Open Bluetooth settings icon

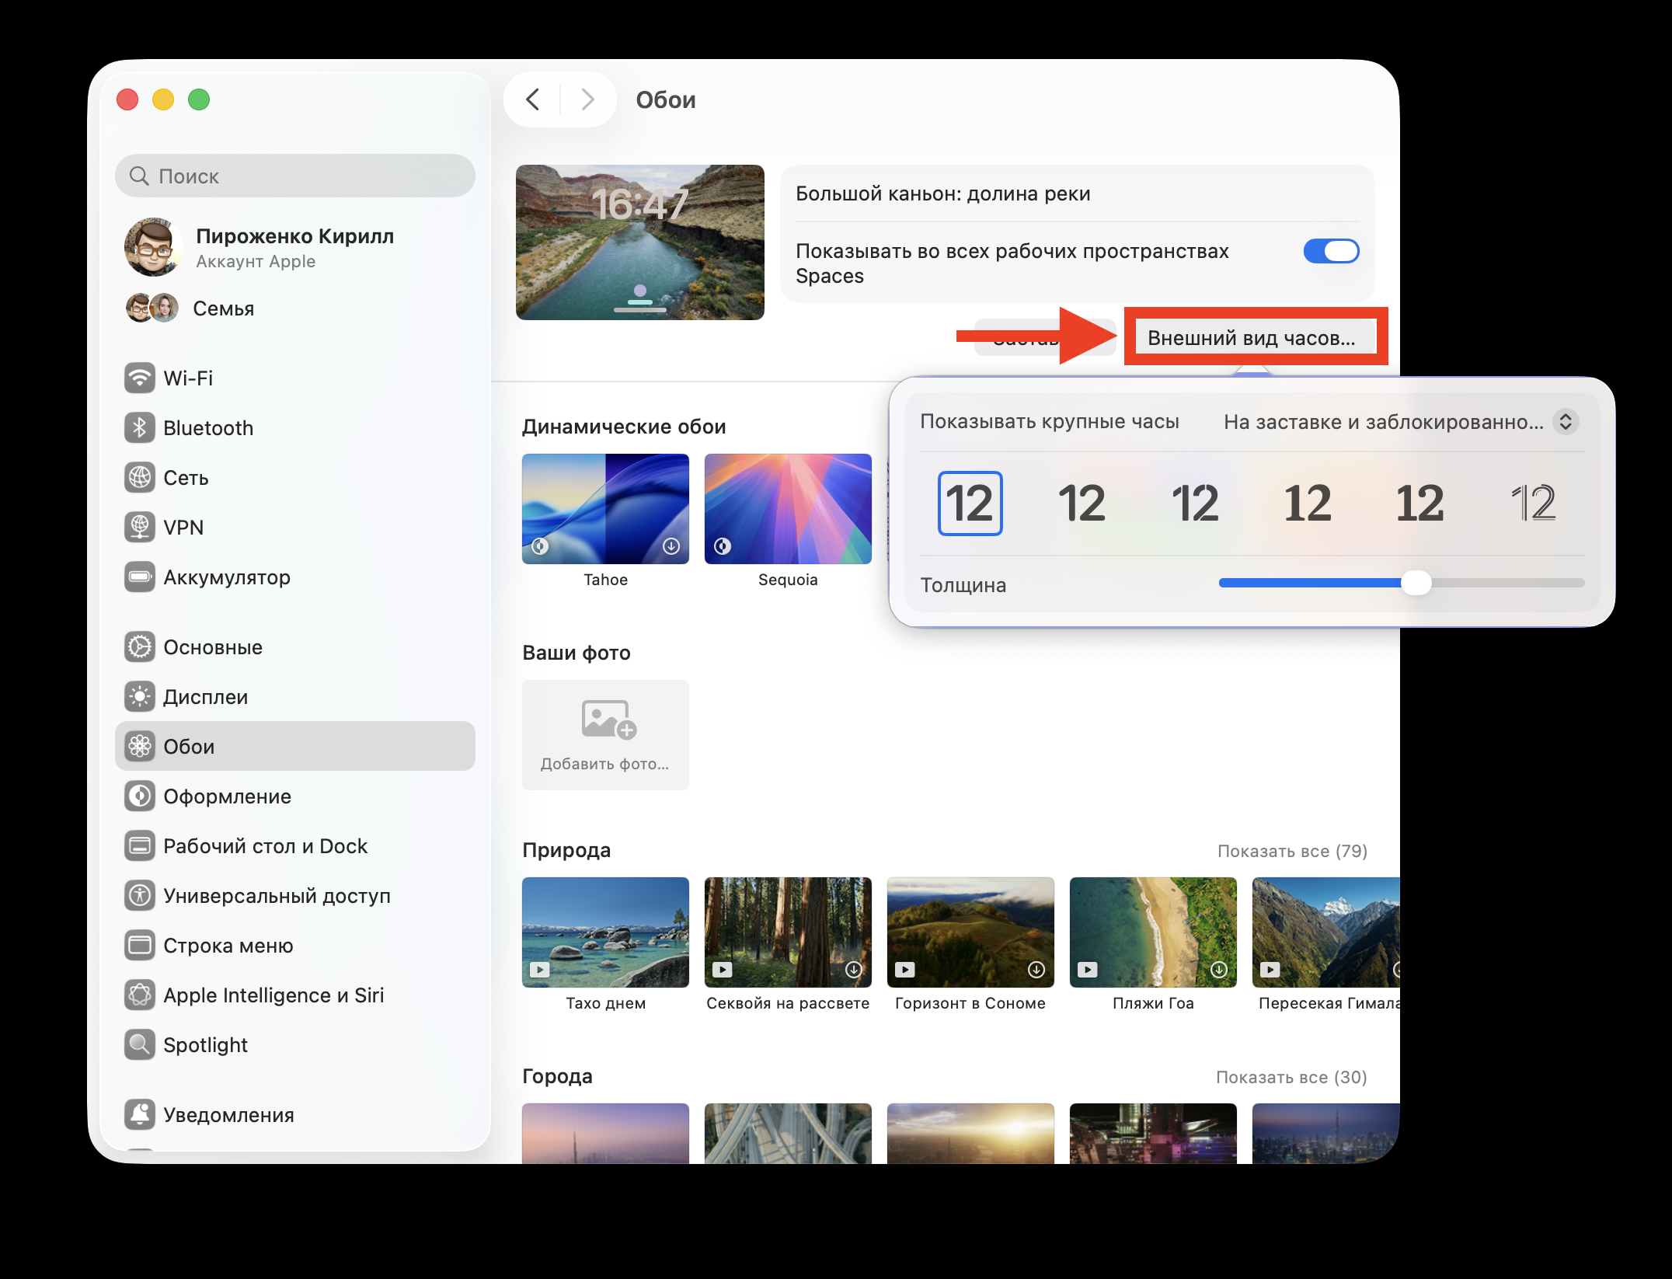pos(140,428)
